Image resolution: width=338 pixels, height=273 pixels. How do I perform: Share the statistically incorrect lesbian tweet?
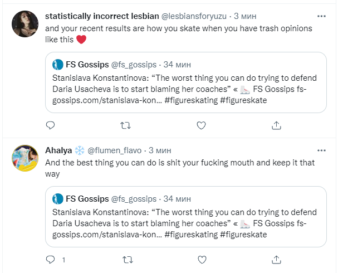point(277,125)
